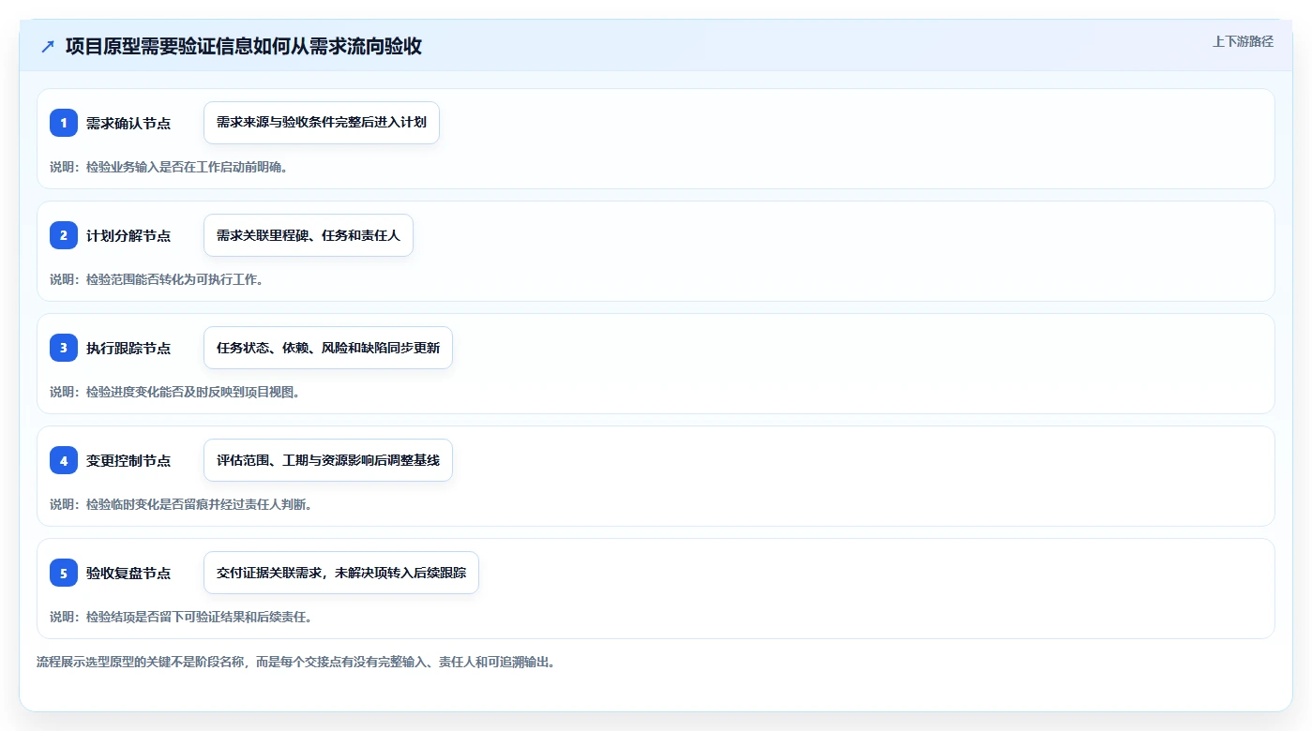The width and height of the screenshot is (1312, 731).
Task: Click the panel title 项目原型需要验证信息如何从需求流向验收
Action: [x=244, y=47]
